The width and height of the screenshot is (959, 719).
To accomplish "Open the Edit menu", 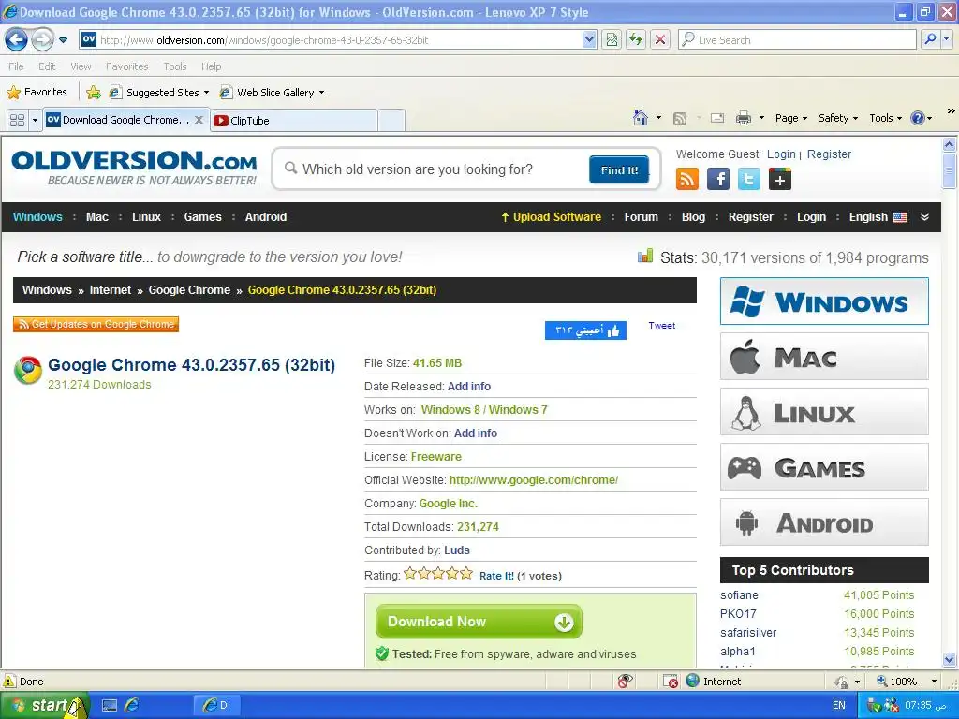I will click(x=47, y=66).
